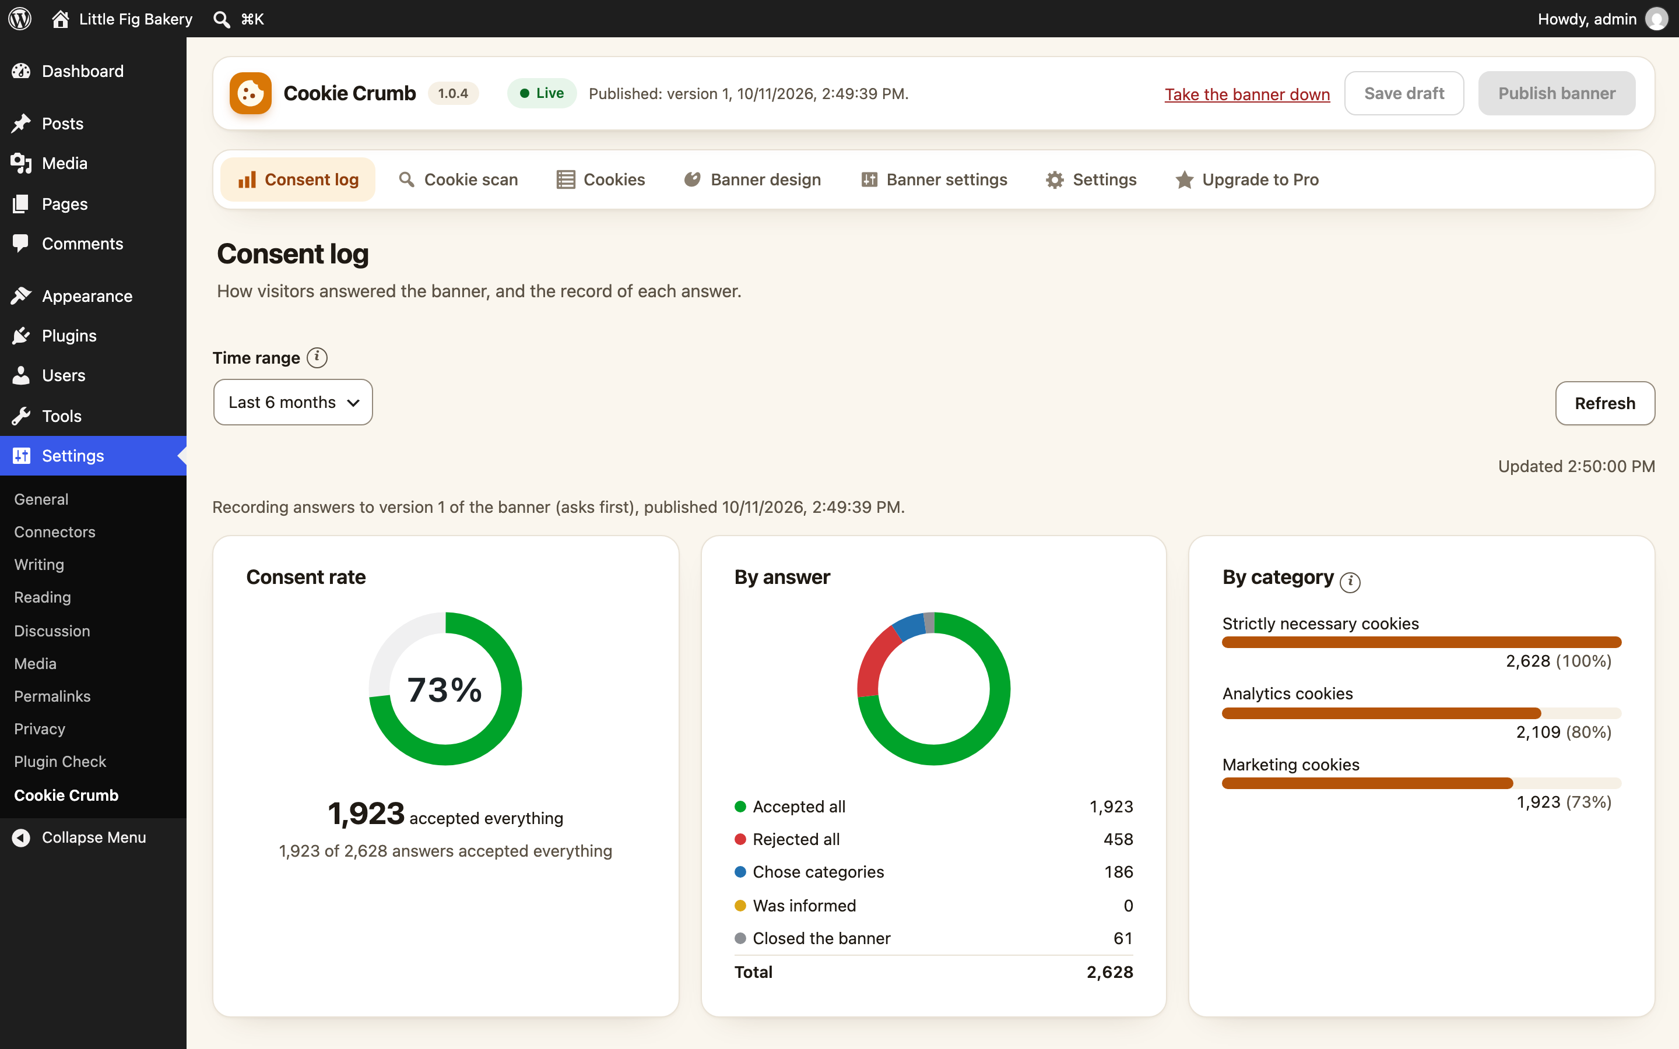Open the Upgrade to Pro tab
1679x1049 pixels.
(x=1247, y=179)
